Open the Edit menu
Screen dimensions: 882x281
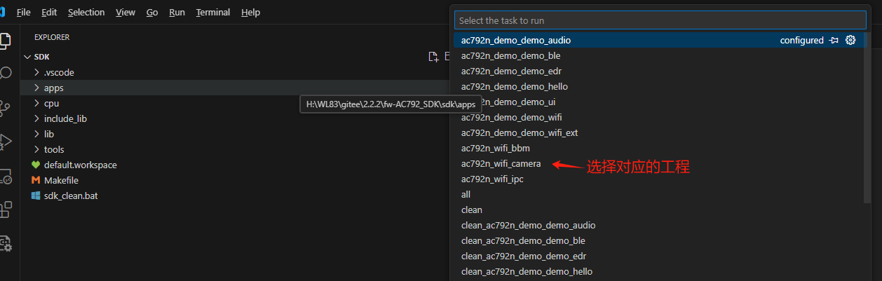49,12
